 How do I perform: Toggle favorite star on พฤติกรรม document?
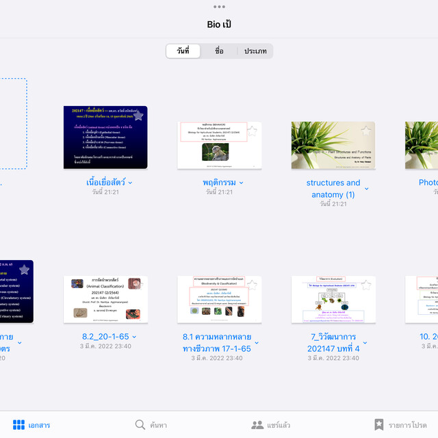tap(251, 131)
